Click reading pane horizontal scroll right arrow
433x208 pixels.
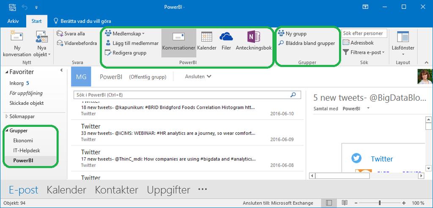[421, 176]
